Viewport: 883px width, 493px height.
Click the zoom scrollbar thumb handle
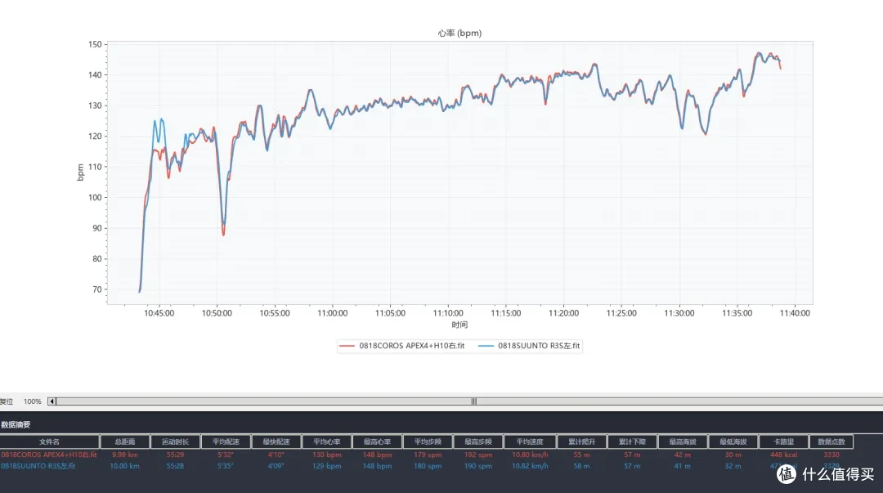(x=474, y=401)
